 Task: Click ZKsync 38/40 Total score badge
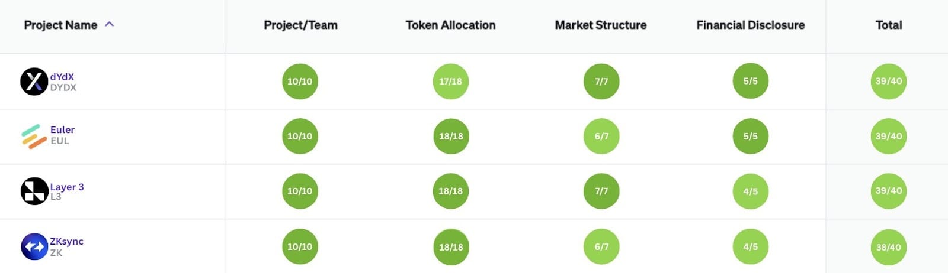tap(889, 246)
